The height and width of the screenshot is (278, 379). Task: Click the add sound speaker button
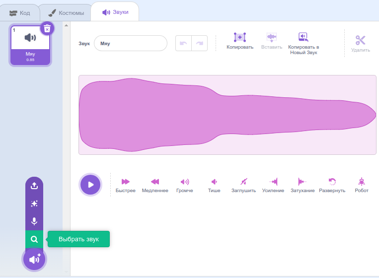(x=34, y=260)
